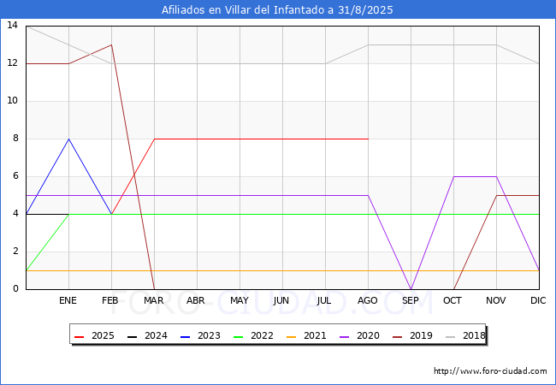Click the JUN month axis label
This screenshot has height=385, width=556.
coord(281,300)
